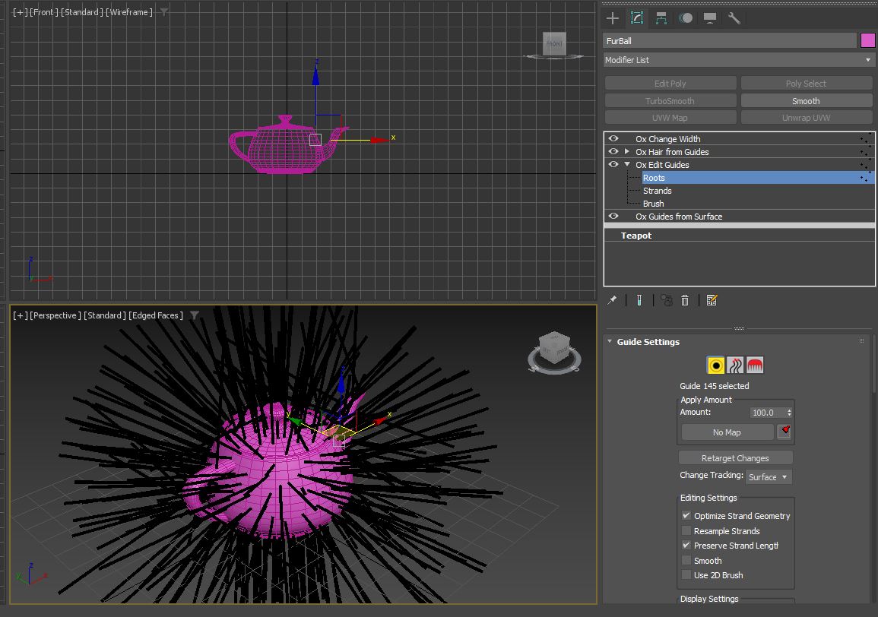Click the No Map button
Screen dimensions: 878x617
coord(727,432)
